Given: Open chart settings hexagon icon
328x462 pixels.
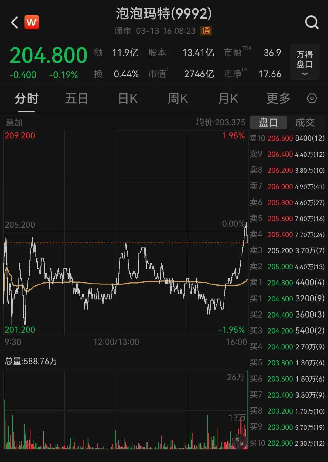Looking at the screenshot, I should click(312, 98).
